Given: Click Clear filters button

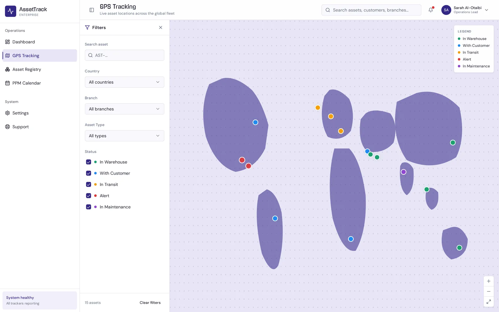Looking at the screenshot, I should (150, 303).
